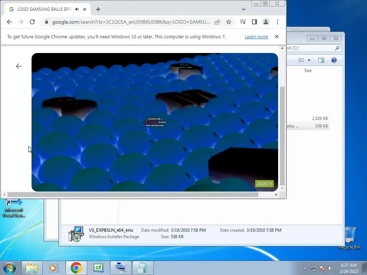
Task: Select the Microsoft Visual Basic desktop shortcut
Action: (14, 208)
